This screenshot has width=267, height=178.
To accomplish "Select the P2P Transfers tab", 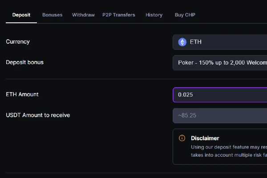I will (x=119, y=15).
